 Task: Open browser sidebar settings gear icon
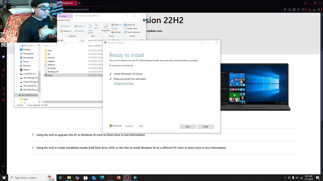point(3,100)
